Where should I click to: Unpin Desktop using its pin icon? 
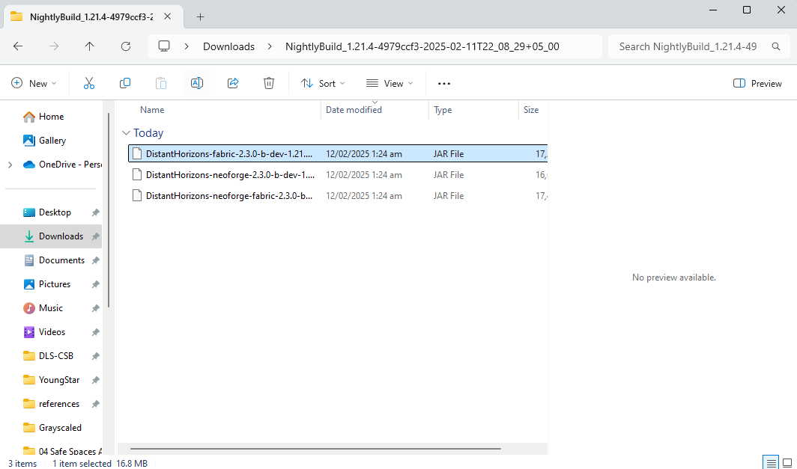(95, 212)
